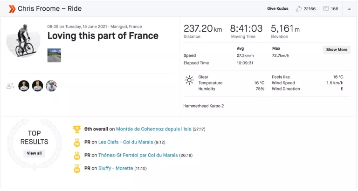Open the activity title Loving this part of France
358x191 pixels.
coord(103,36)
